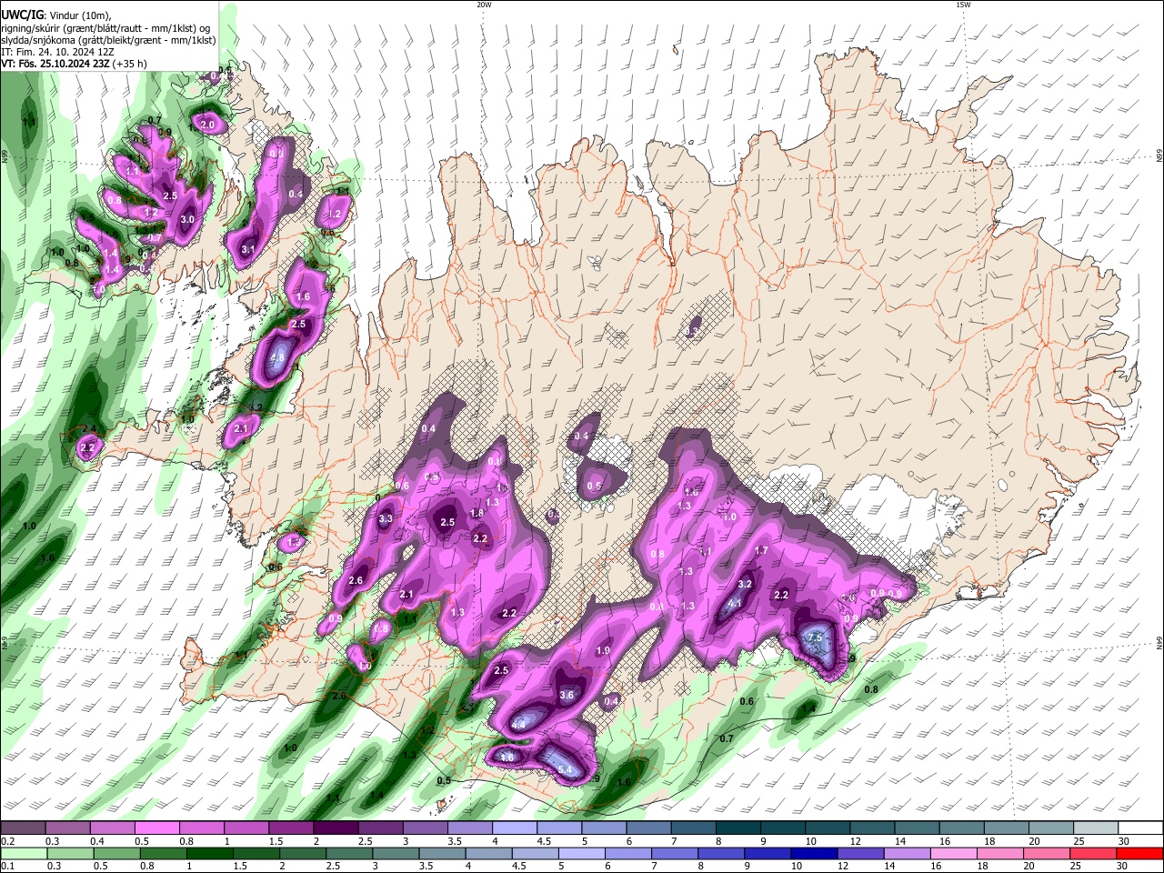
Task: Select the white '30' swatch in the snow legend
Action: pos(1139,828)
